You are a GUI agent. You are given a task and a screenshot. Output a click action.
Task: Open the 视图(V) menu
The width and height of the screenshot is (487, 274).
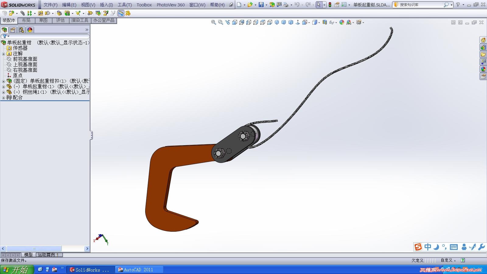(88, 5)
